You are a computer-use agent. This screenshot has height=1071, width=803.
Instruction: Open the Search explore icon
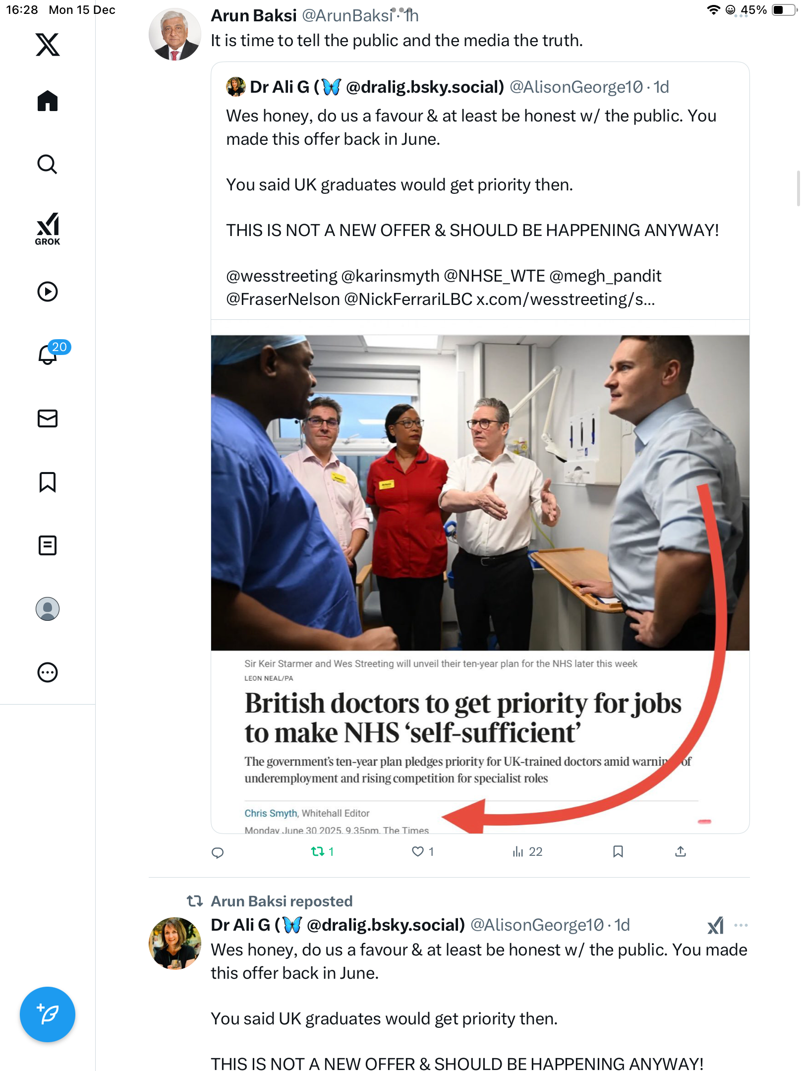pos(48,164)
